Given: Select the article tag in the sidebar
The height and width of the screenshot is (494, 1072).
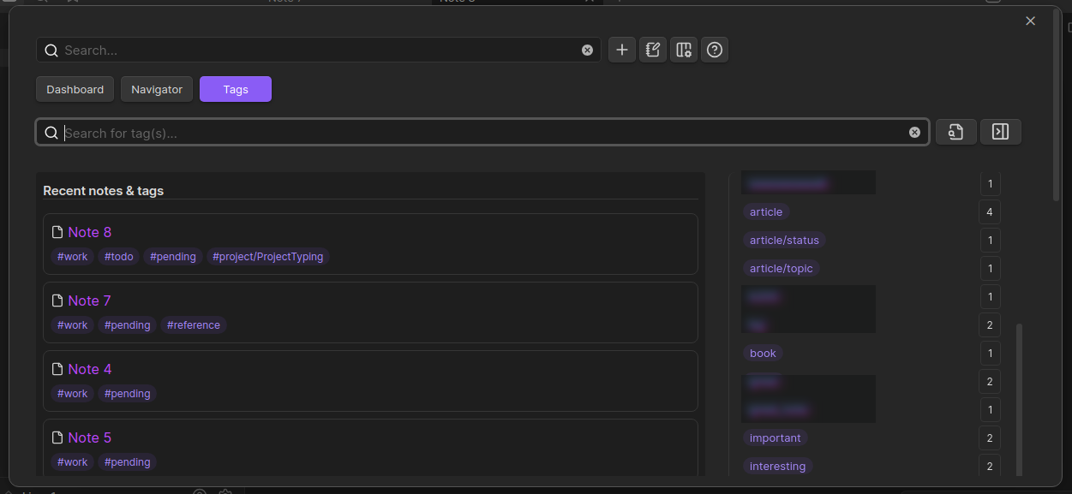Looking at the screenshot, I should 765,211.
